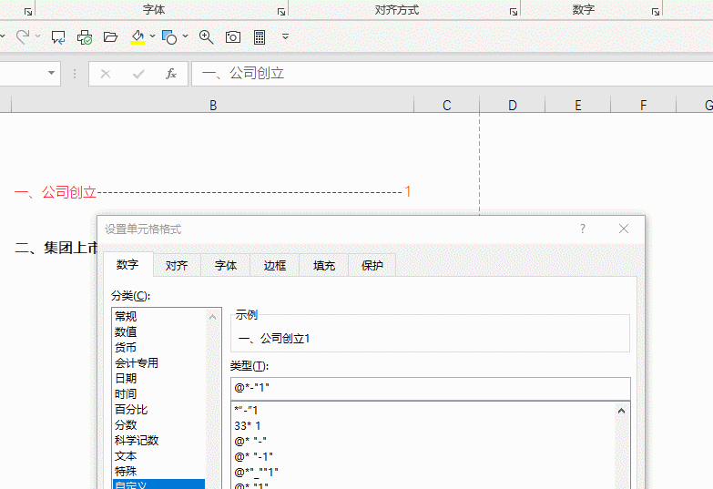
Task: Click the Insert Function fx icon
Action: [171, 74]
